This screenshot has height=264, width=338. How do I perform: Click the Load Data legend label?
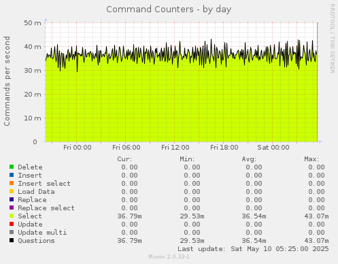36,192
